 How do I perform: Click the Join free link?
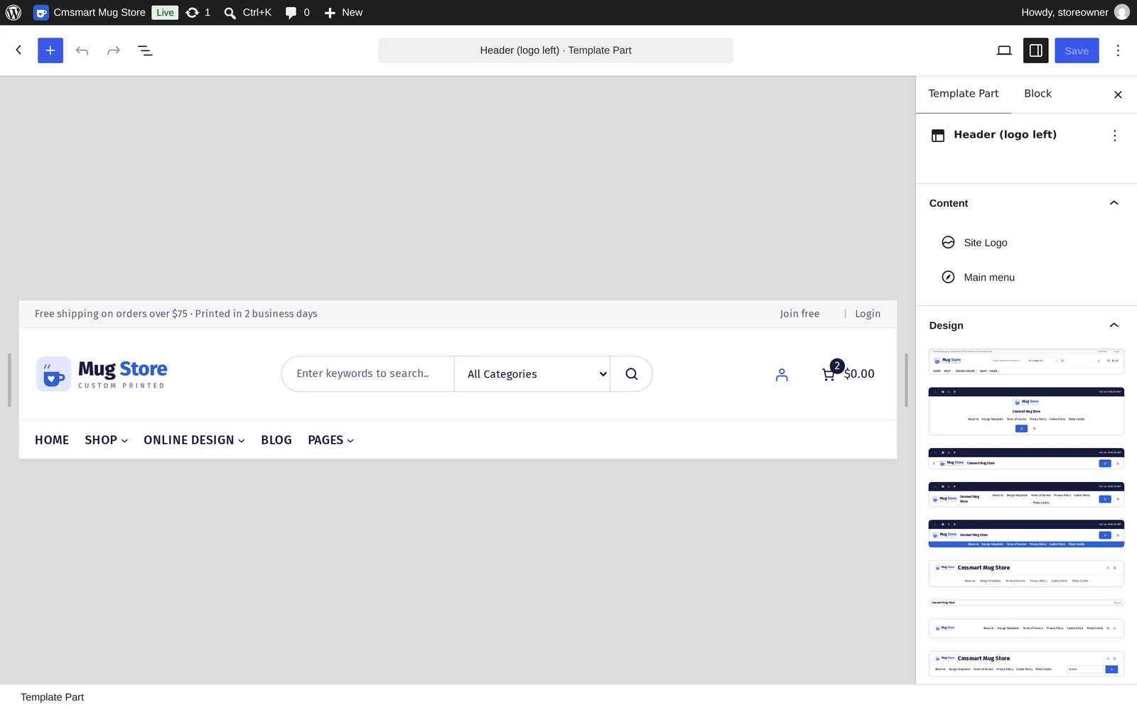799,314
